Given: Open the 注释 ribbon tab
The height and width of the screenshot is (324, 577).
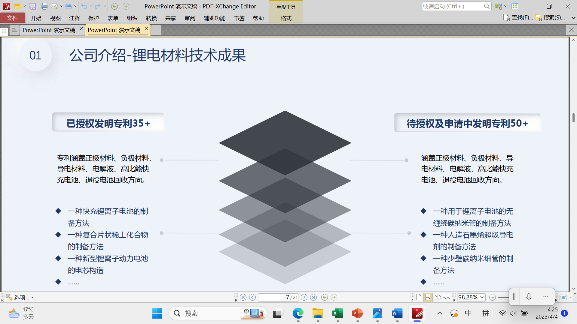Looking at the screenshot, I should 74,18.
